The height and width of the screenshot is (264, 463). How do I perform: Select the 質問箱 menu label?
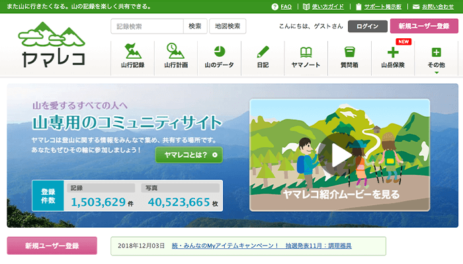pos(349,65)
